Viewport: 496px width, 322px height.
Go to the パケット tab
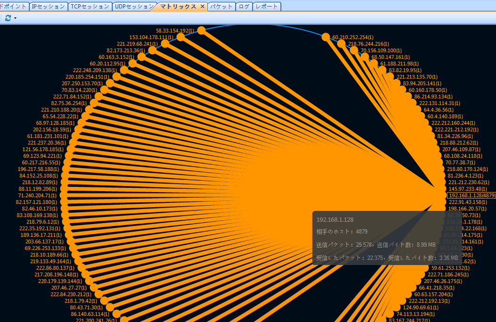pyautogui.click(x=221, y=6)
